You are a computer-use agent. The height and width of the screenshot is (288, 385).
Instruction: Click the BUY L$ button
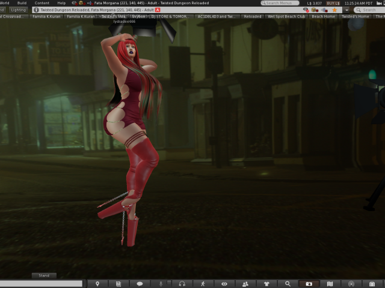[333, 3]
